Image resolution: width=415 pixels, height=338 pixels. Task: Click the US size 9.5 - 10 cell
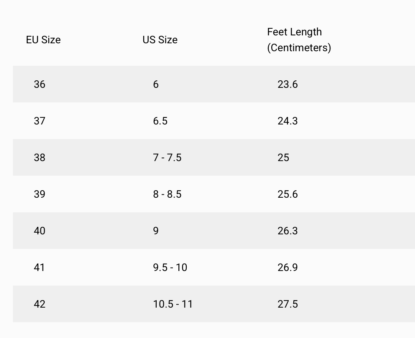coord(170,268)
